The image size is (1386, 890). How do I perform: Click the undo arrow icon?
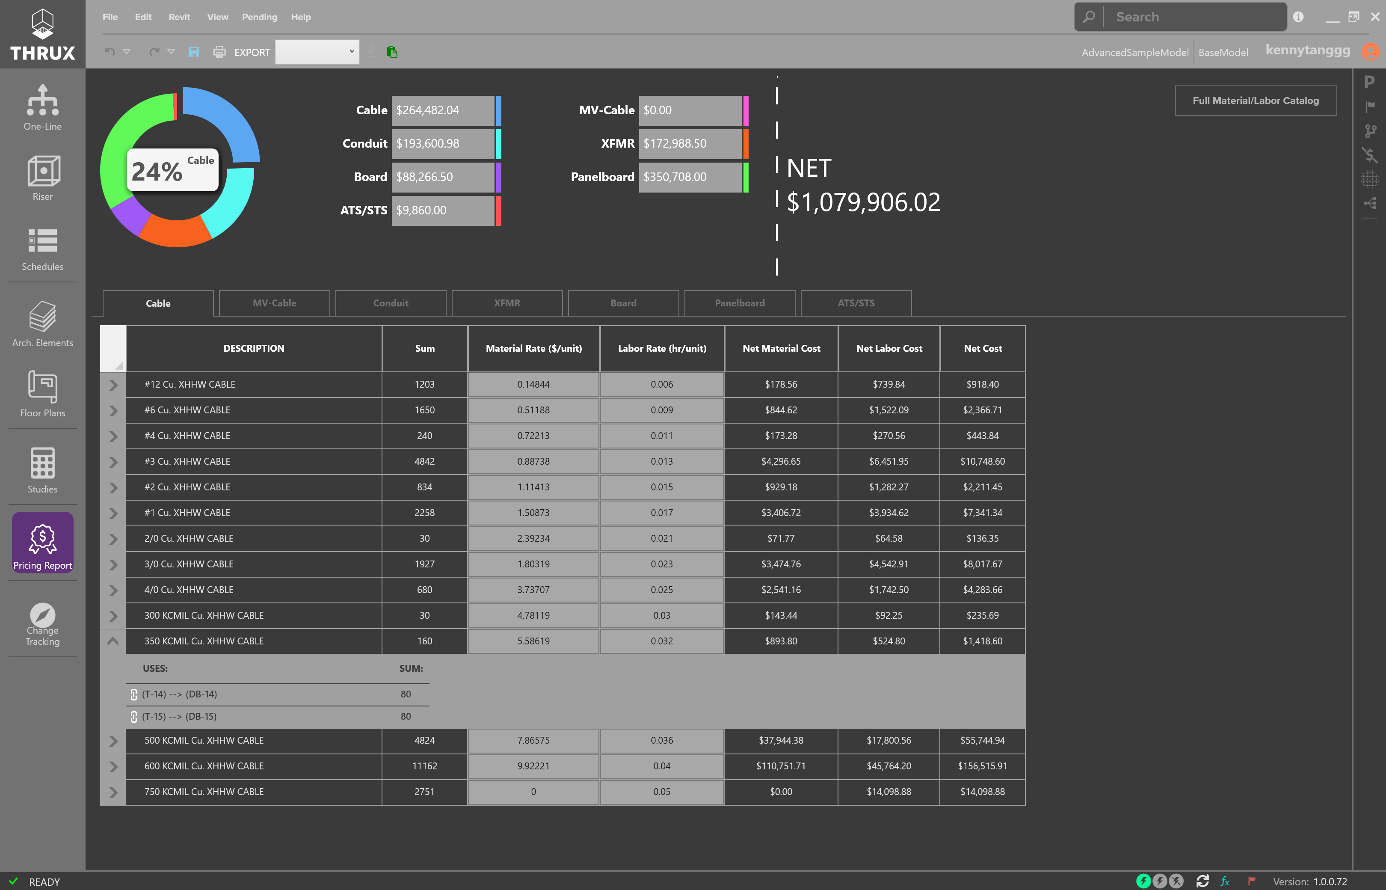point(109,51)
